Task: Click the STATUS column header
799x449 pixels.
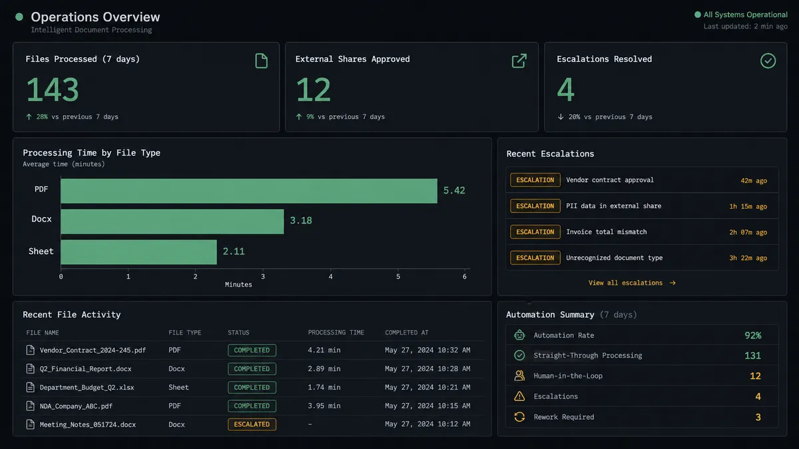Action: [238, 333]
